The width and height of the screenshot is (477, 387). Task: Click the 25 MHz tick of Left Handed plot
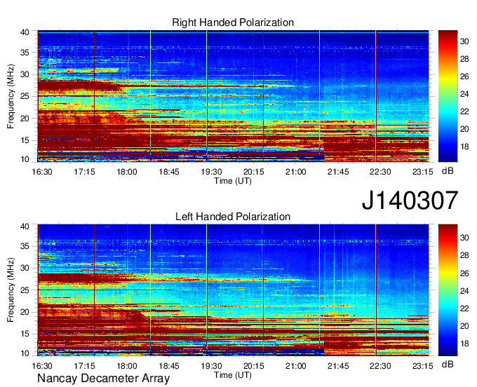tap(25, 290)
